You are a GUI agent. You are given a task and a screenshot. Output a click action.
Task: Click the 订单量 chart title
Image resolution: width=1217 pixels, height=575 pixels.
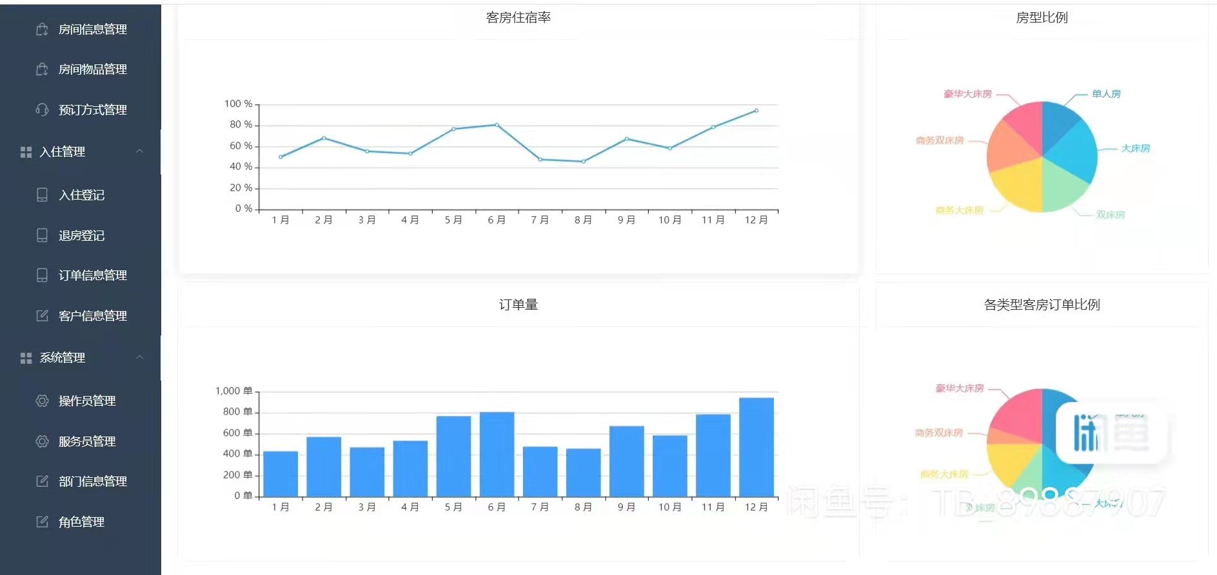[519, 305]
